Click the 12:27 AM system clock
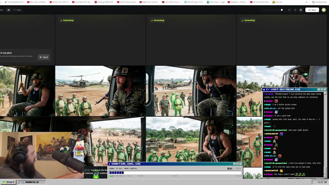329x185 pixels. [320, 182]
